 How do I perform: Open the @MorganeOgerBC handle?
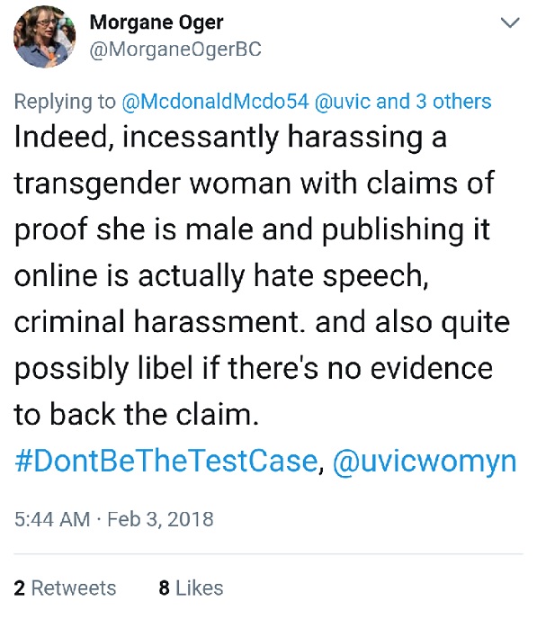[x=175, y=49]
